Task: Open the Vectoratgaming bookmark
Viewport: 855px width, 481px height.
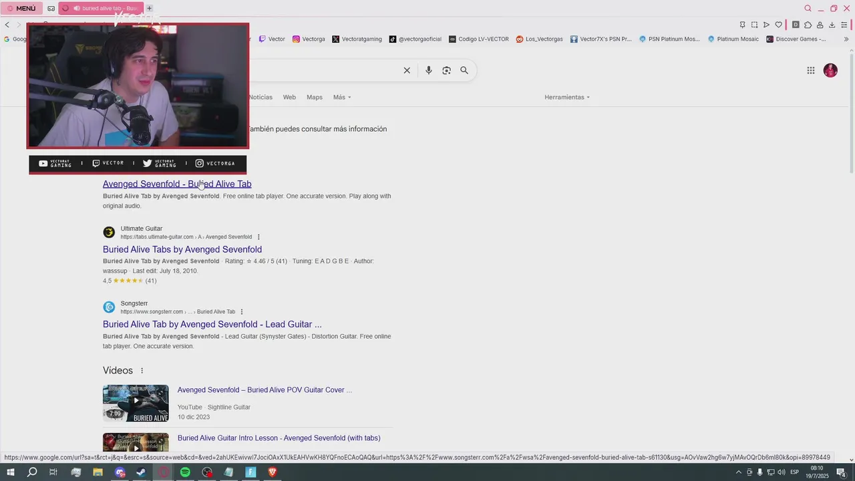Action: [357, 39]
